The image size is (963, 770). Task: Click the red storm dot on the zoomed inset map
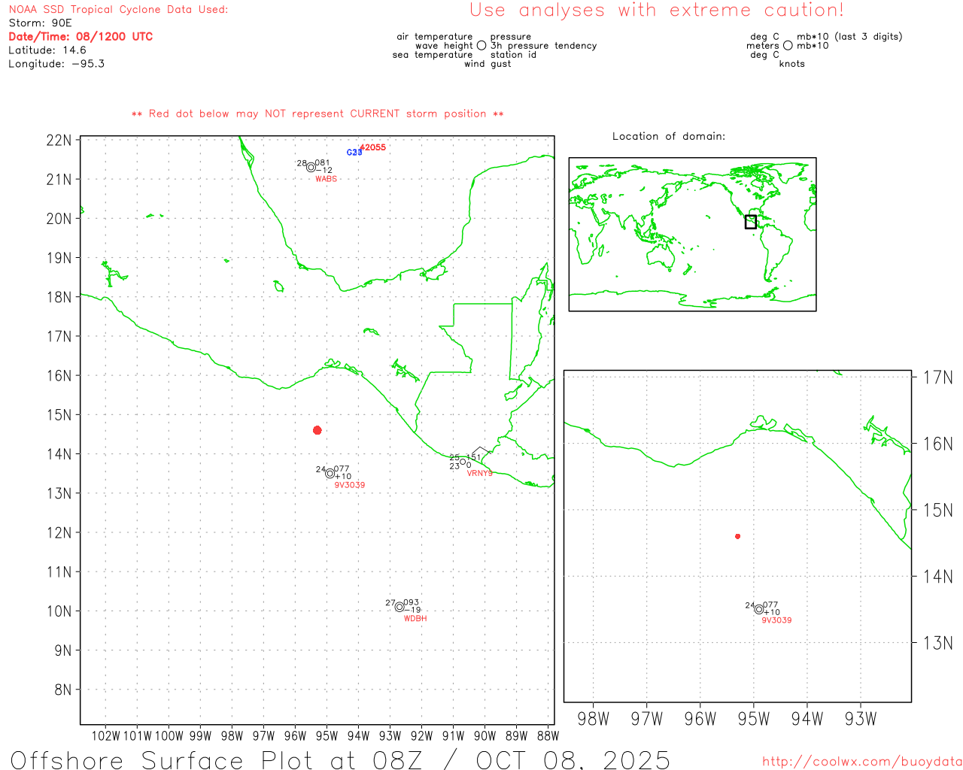point(738,536)
